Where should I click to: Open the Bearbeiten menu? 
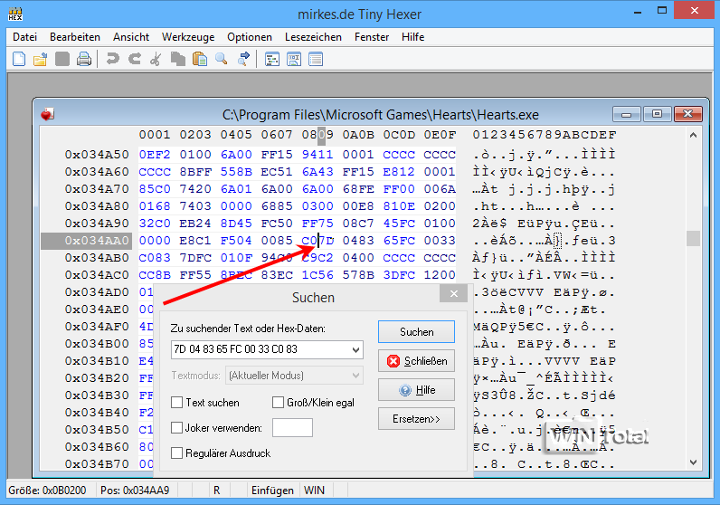click(x=75, y=37)
